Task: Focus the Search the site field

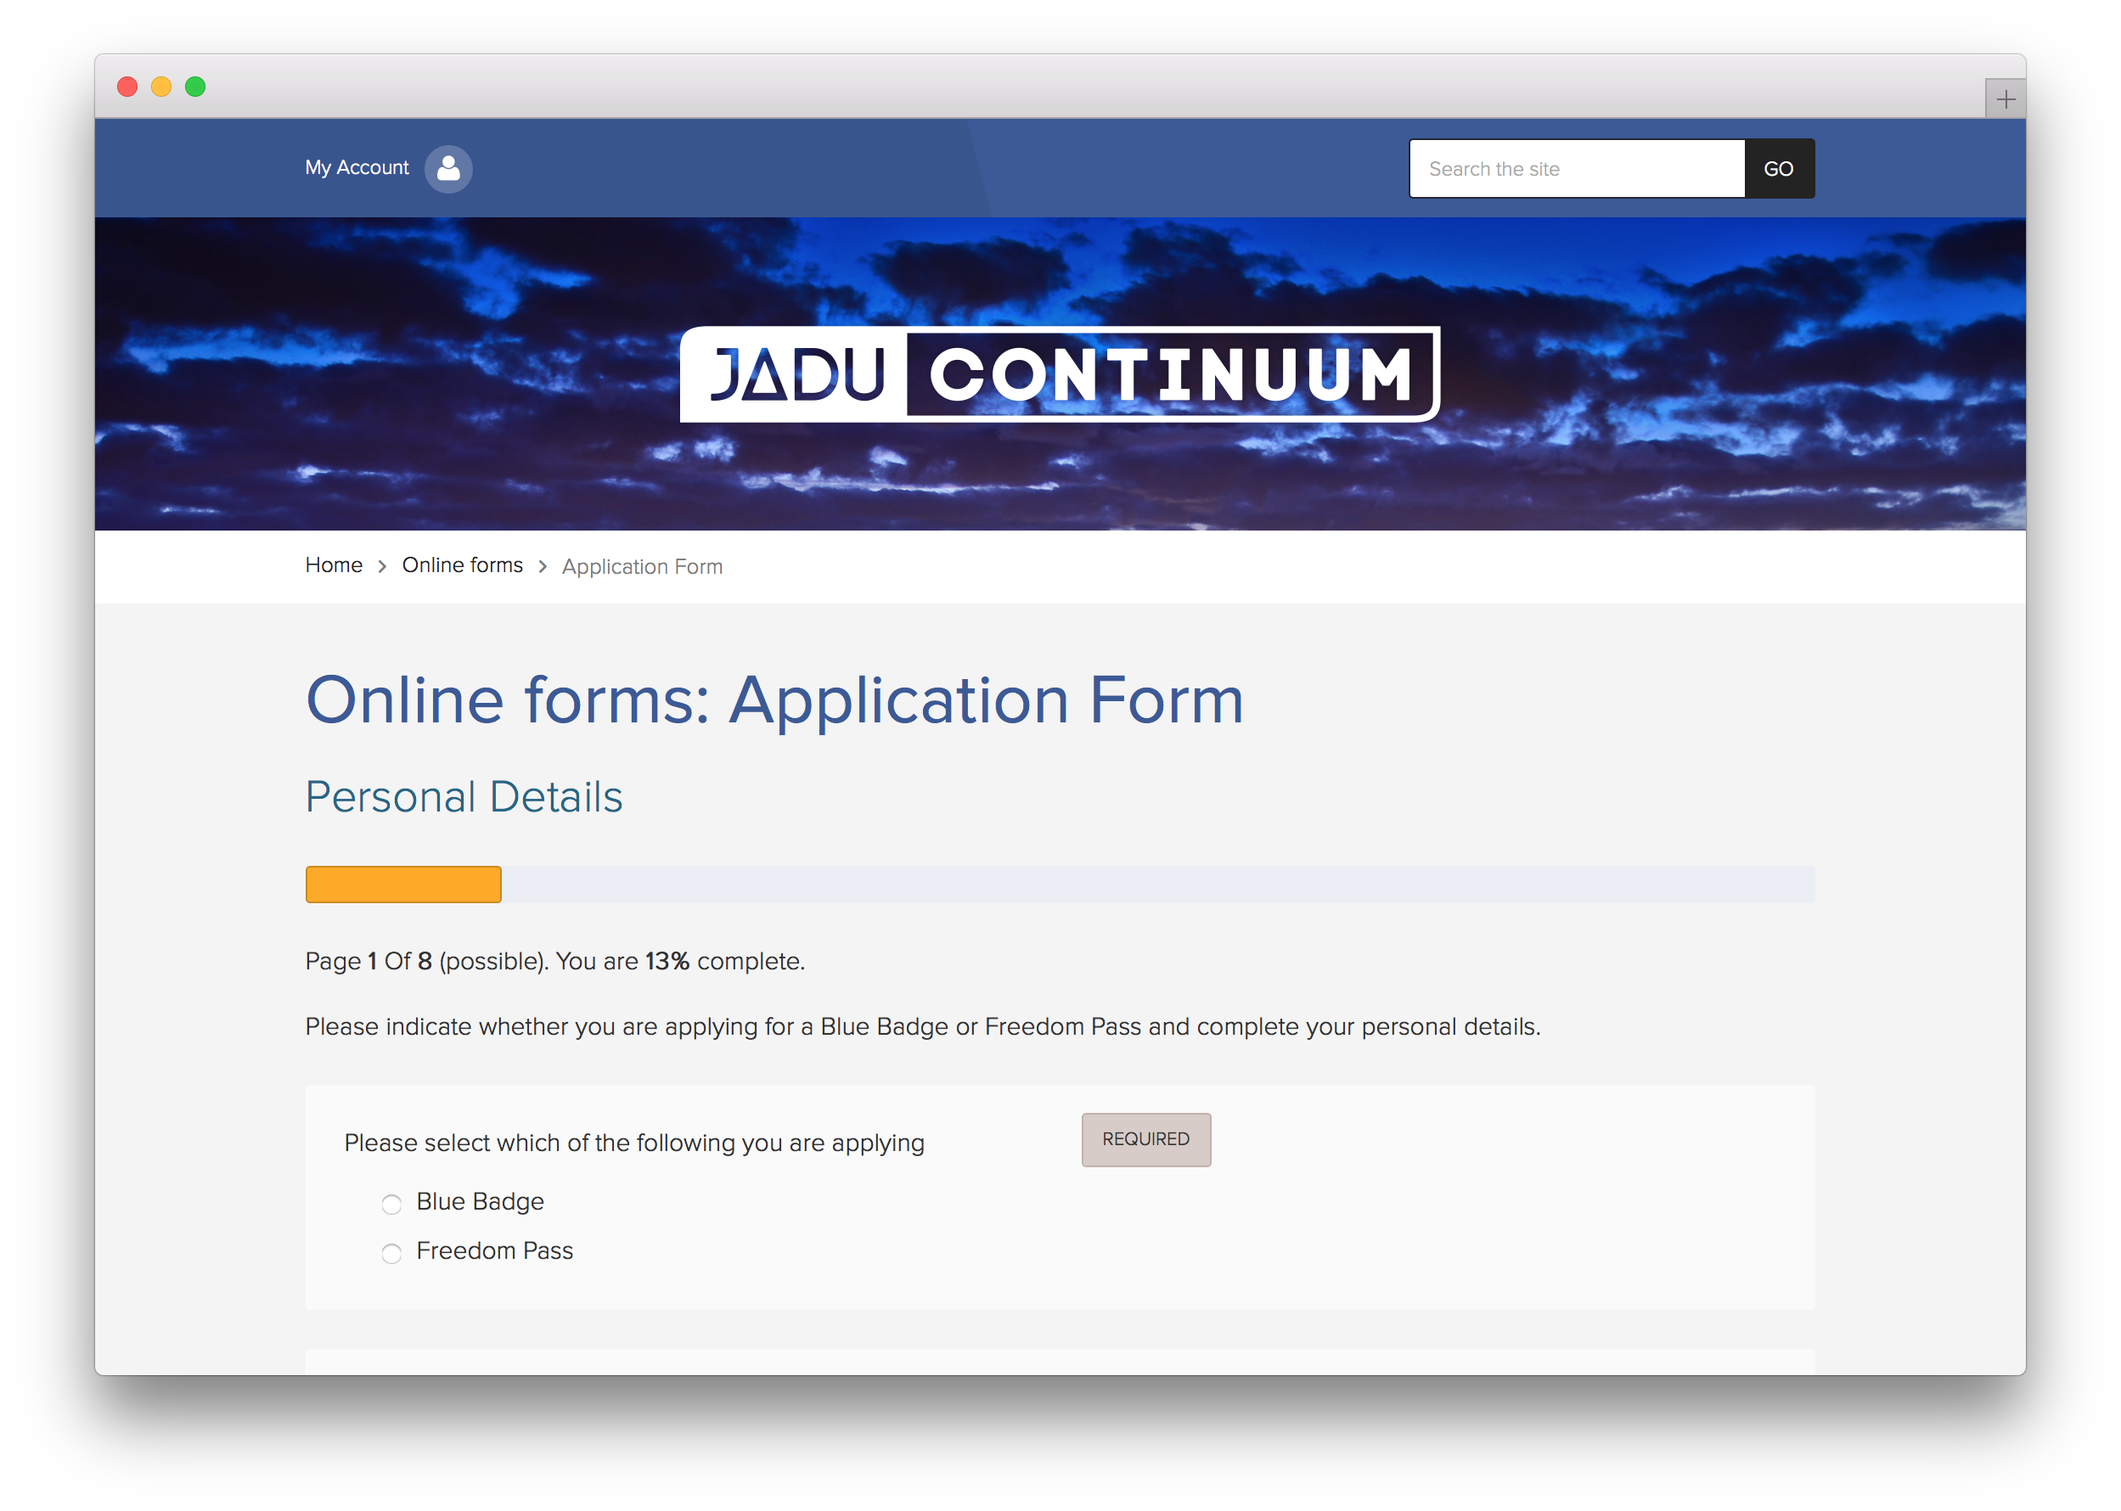Action: click(x=1576, y=168)
